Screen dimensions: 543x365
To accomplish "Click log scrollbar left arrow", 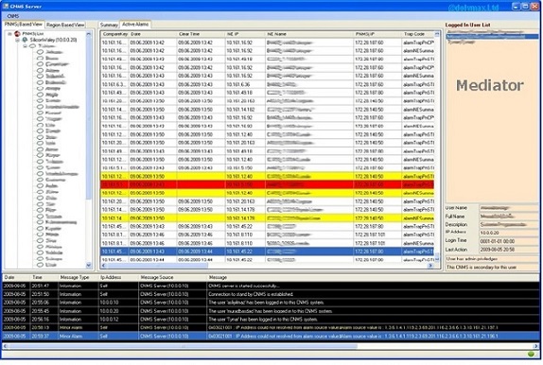I will coord(5,346).
